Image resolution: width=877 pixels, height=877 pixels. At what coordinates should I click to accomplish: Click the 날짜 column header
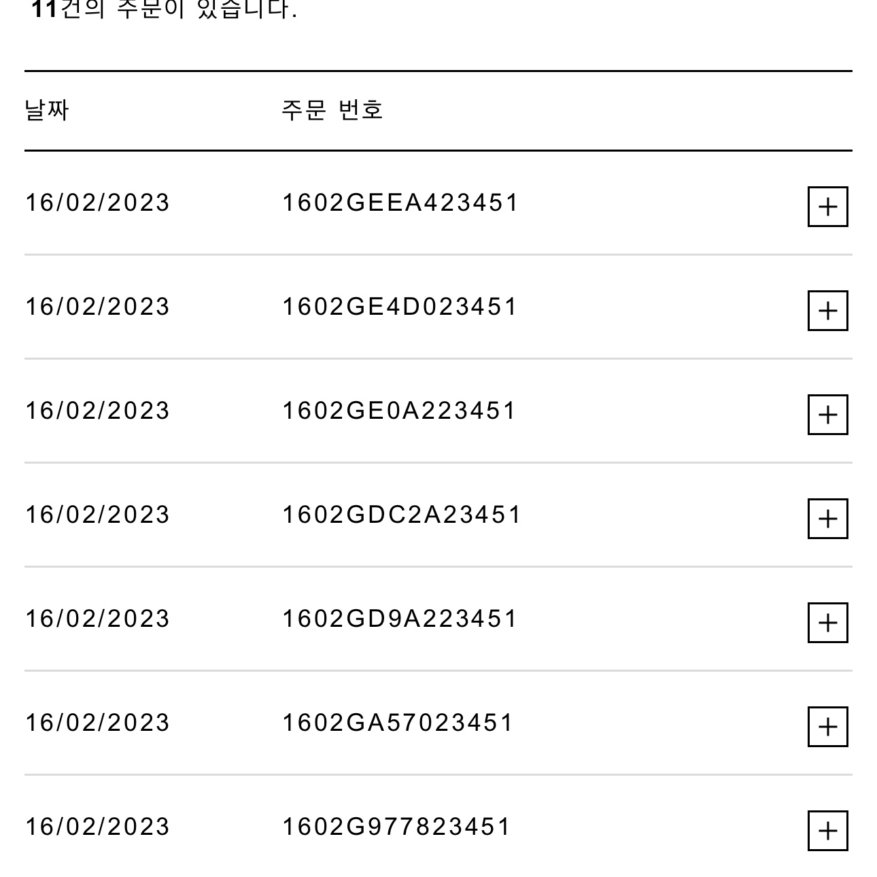pos(47,110)
